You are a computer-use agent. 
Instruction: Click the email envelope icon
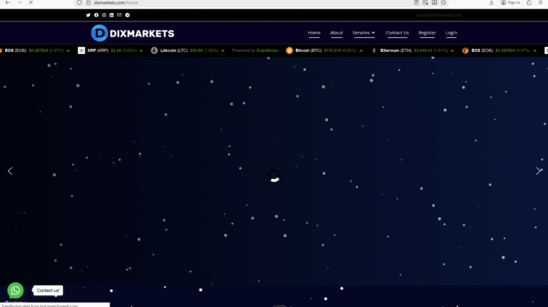point(120,15)
